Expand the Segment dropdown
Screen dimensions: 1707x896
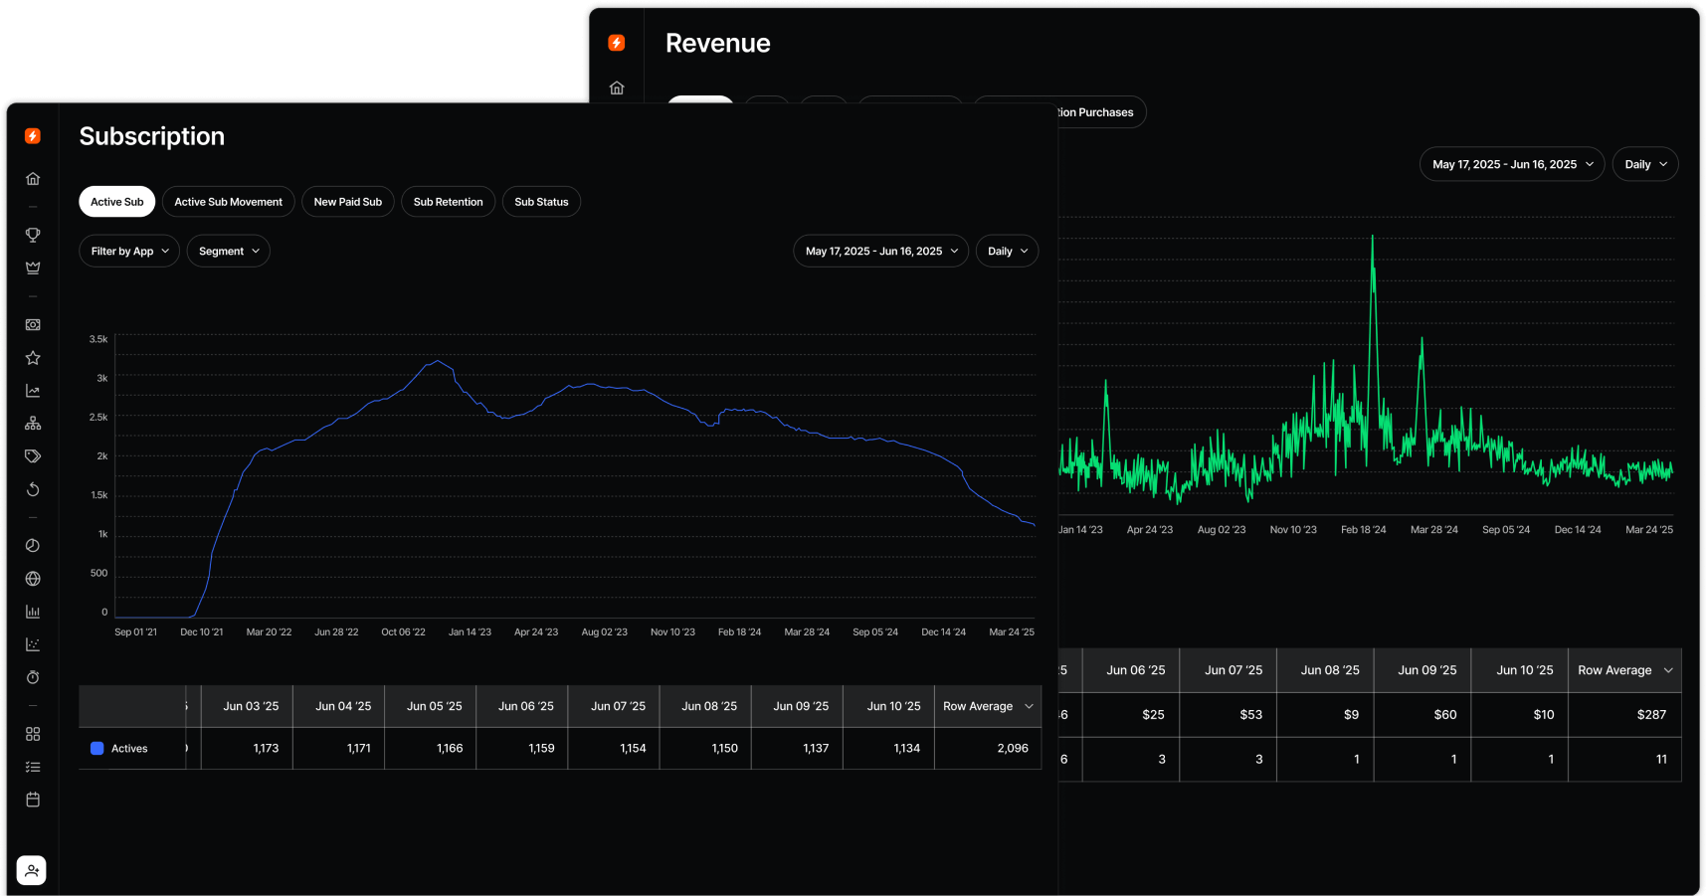pos(228,251)
